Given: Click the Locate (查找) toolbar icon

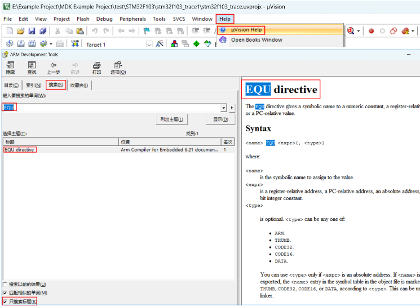Looking at the screenshot, I should (x=32, y=65).
